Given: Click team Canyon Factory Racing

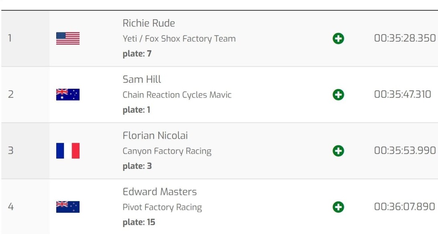Looking at the screenshot, I should [167, 151].
